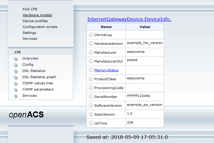
Task: Open Configuration scripts
Action: [40, 27]
